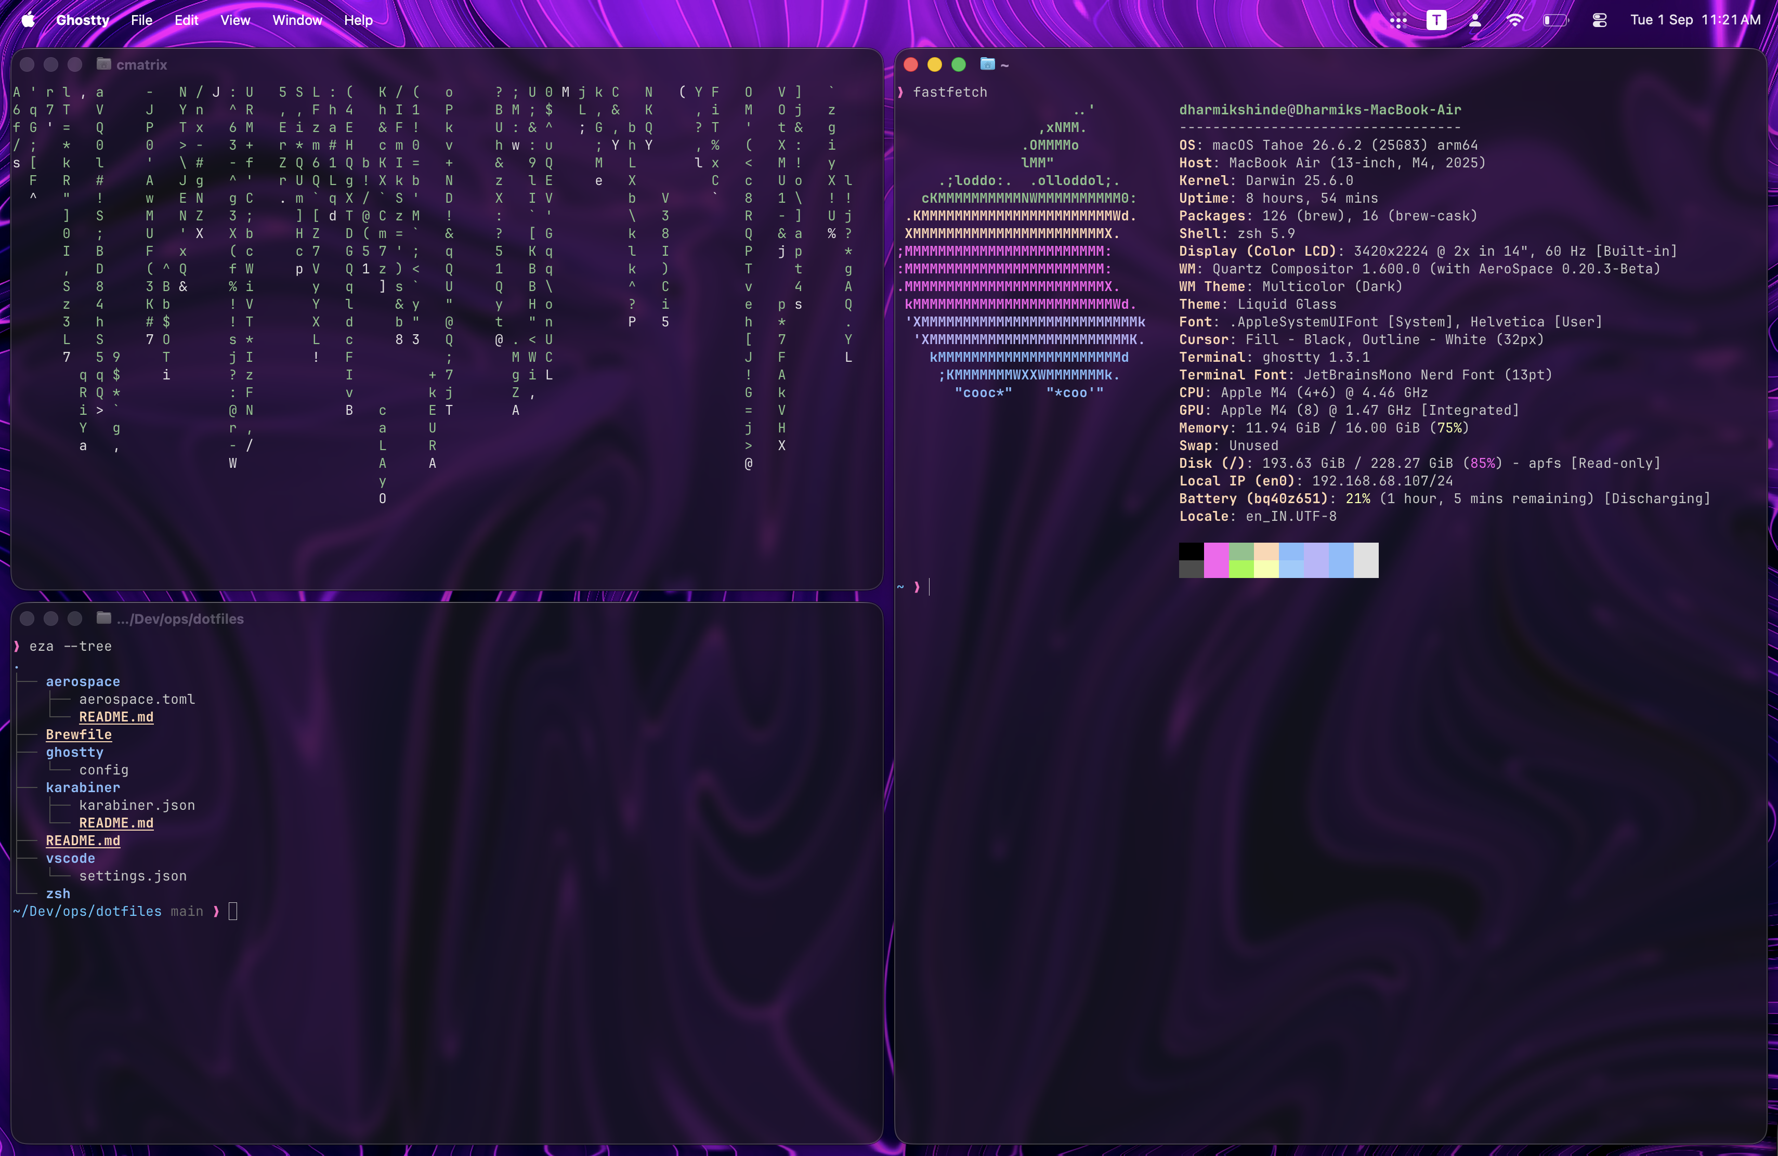Open the Edit menu
The image size is (1778, 1156).
coord(186,20)
